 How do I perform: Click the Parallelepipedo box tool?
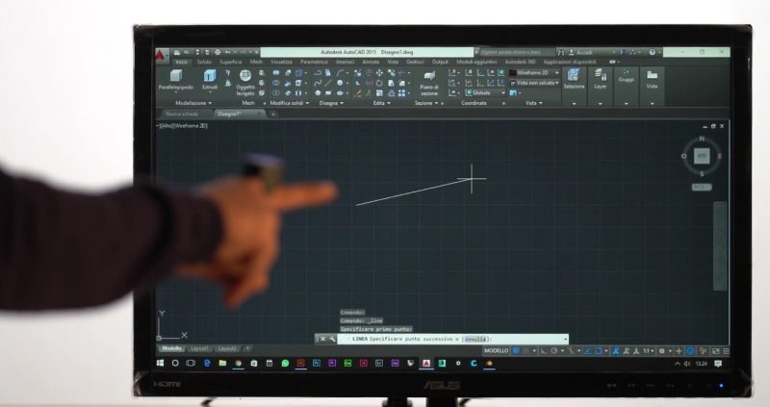tap(175, 77)
